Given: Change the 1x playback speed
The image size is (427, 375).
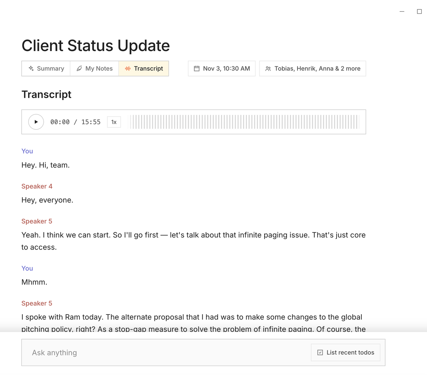Looking at the screenshot, I should [x=114, y=122].
